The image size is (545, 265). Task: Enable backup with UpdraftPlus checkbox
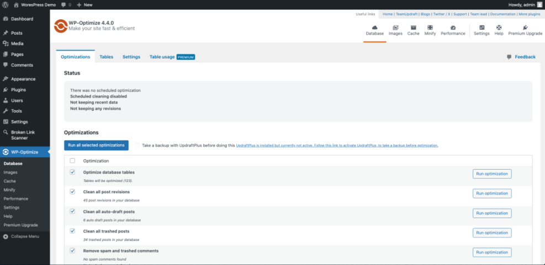point(137,145)
